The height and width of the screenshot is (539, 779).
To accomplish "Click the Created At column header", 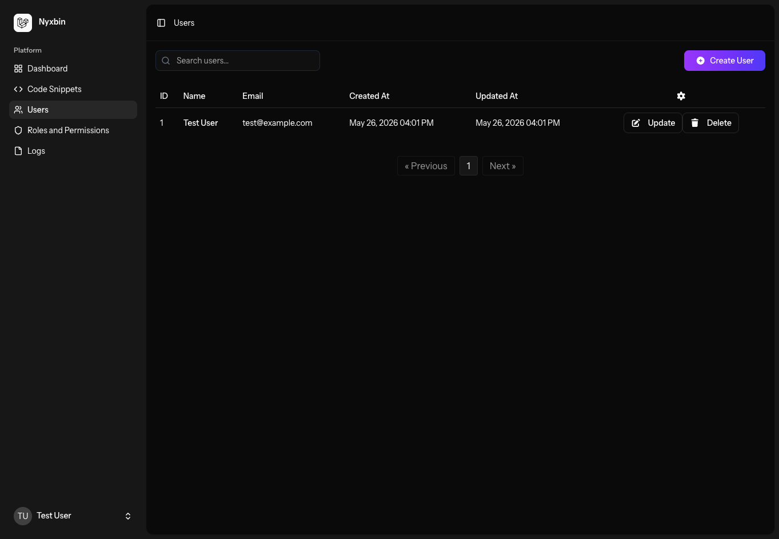I will pyautogui.click(x=369, y=96).
